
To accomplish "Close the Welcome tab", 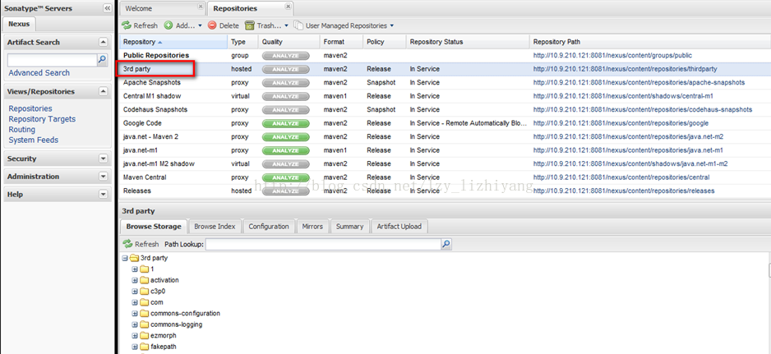I will [x=200, y=7].
